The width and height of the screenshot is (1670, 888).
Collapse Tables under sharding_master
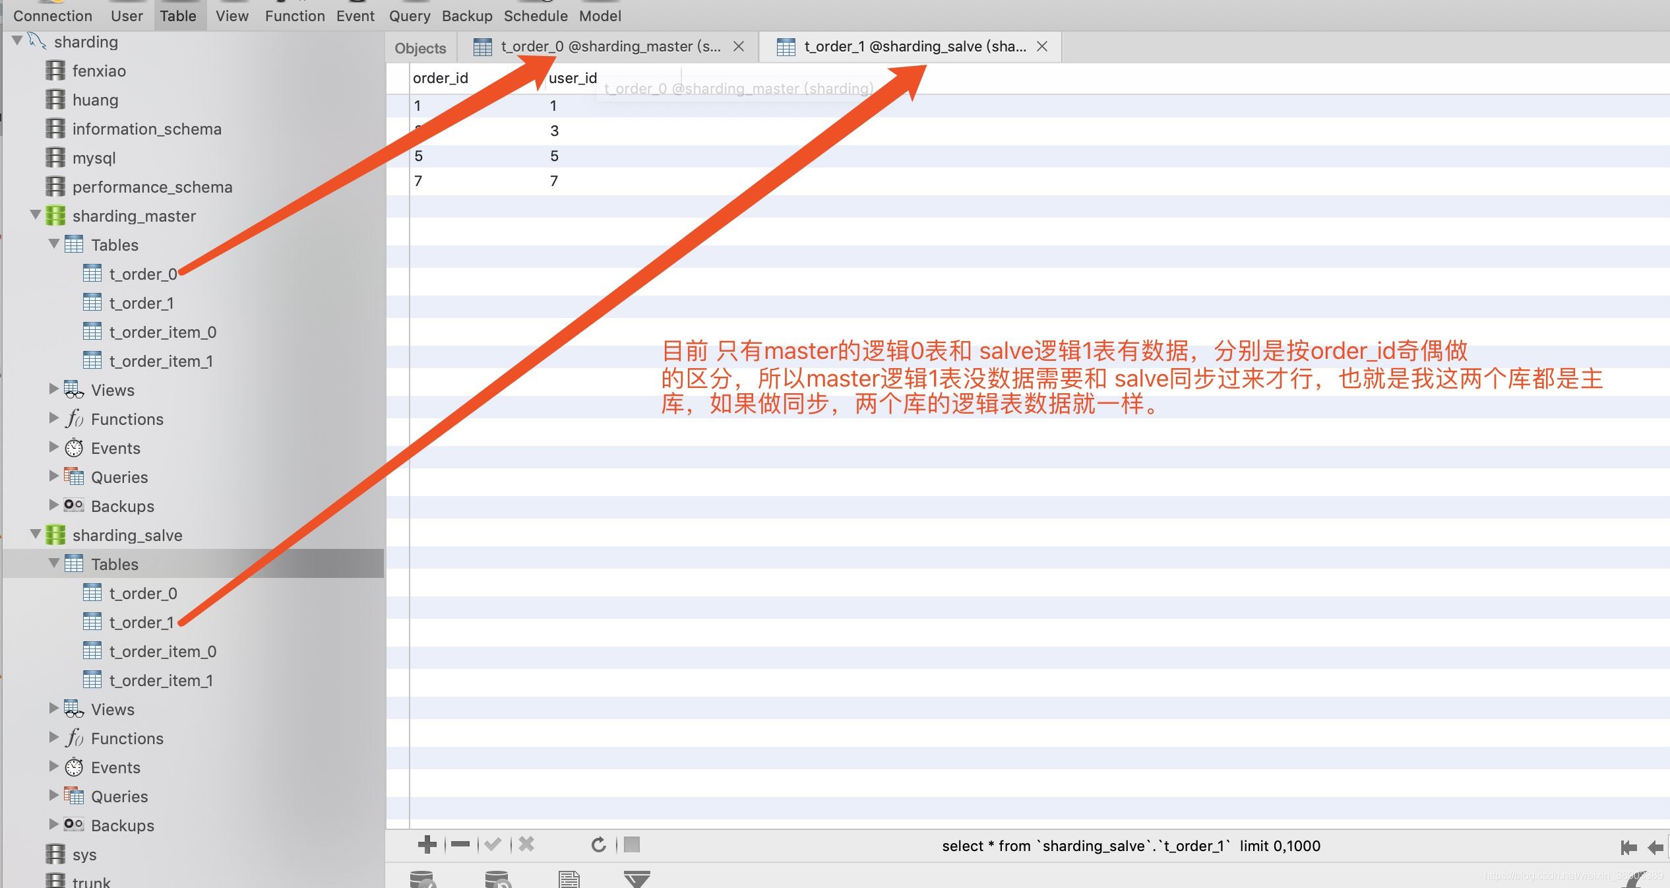pos(55,244)
